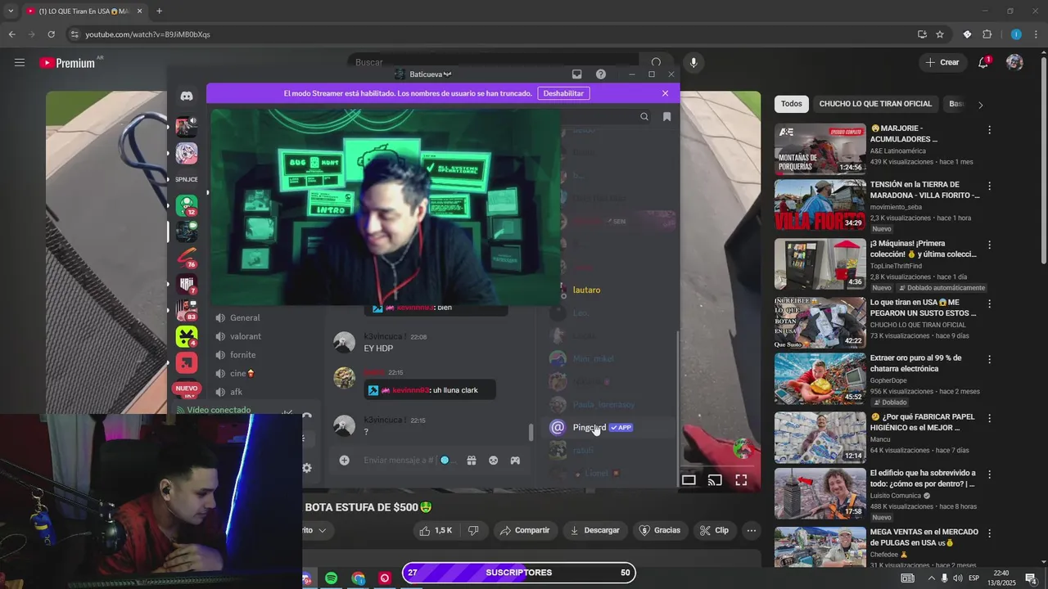The width and height of the screenshot is (1048, 589).
Task: Select the CHUCHO LO QUE TIRAN OFICIAL chip
Action: click(x=875, y=104)
